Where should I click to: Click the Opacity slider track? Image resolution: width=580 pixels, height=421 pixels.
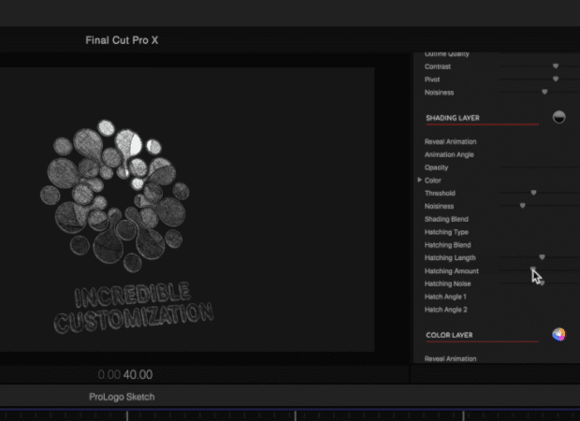click(540, 167)
